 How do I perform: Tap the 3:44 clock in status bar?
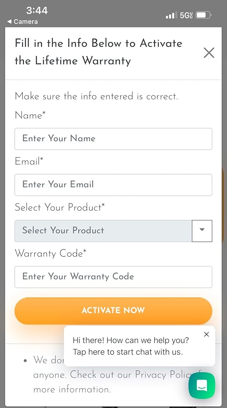coord(37,11)
